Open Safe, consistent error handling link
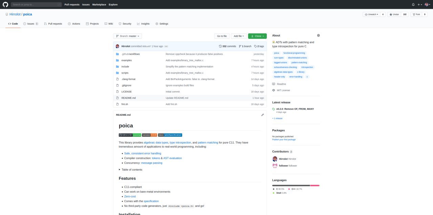 [142, 154]
